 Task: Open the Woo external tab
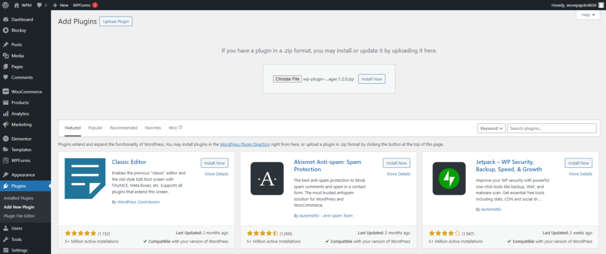[x=175, y=128]
